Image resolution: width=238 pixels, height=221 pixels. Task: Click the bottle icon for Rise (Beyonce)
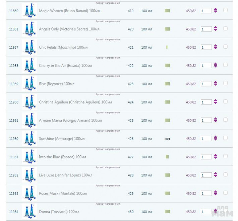tap(29, 84)
